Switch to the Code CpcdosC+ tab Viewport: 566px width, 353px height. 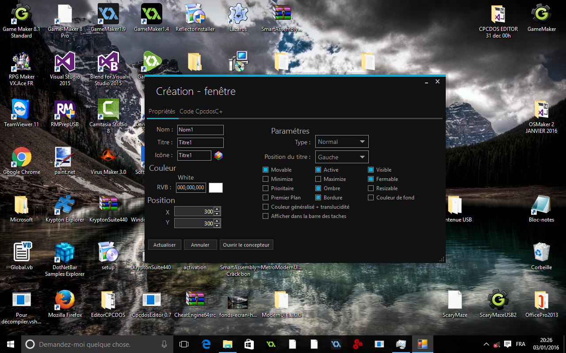click(x=201, y=112)
